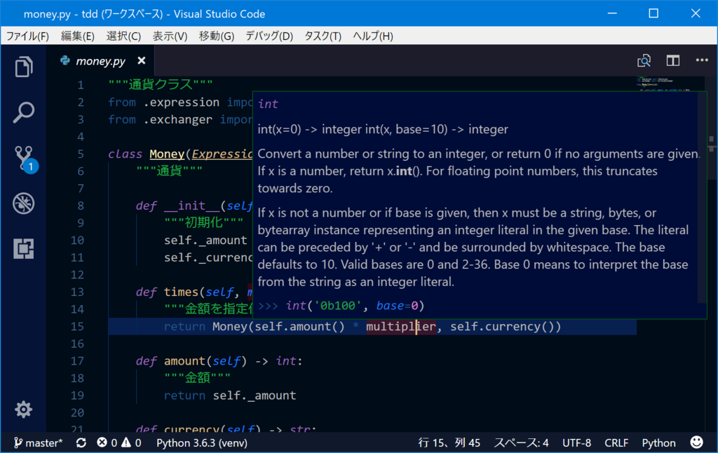
Task: Open the Debug view in activity bar
Action: (x=23, y=203)
